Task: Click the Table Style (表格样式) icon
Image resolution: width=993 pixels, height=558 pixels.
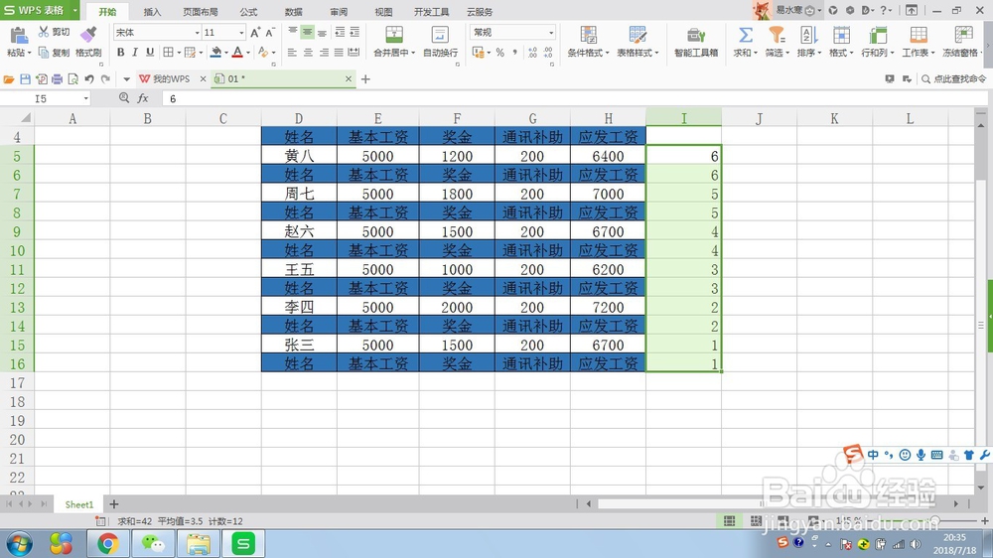Action: [x=638, y=35]
